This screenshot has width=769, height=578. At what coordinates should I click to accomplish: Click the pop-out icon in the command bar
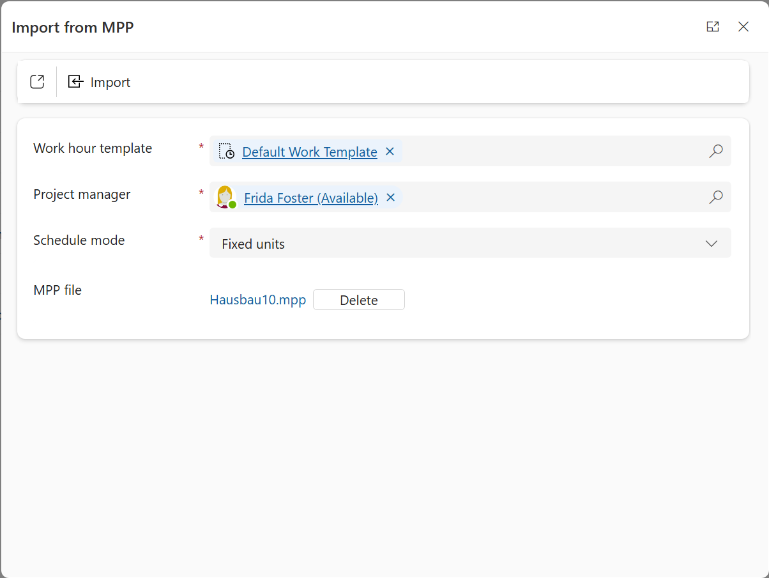[x=37, y=82]
